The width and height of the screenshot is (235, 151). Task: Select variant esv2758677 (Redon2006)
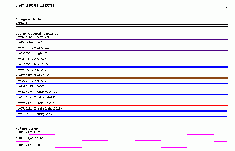(33, 75)
